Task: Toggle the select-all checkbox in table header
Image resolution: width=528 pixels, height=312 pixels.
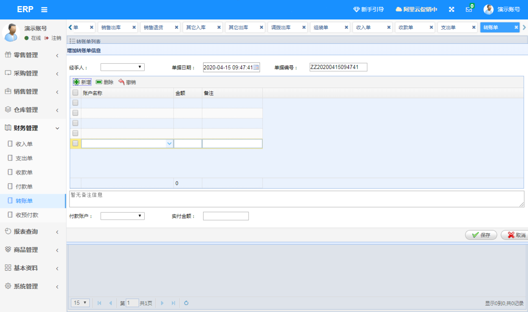Action: tap(75, 93)
